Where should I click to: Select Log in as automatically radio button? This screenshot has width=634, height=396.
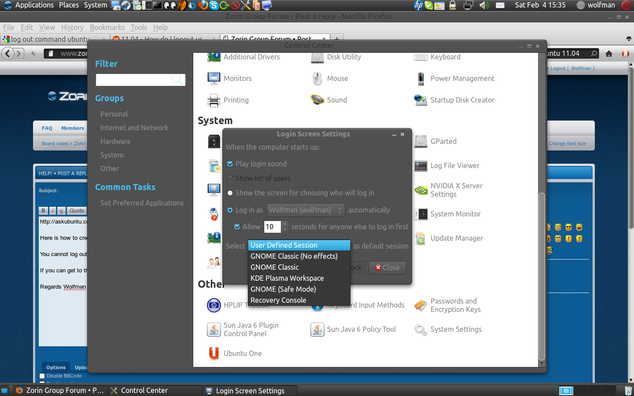[230, 210]
